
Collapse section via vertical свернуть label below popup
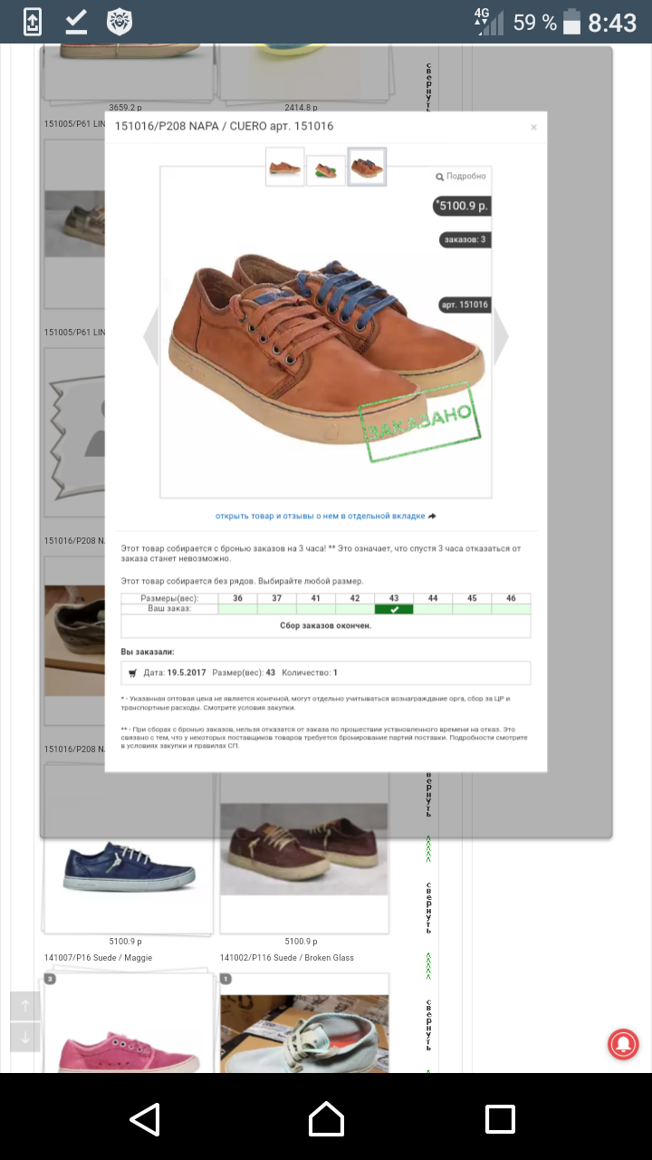point(429,907)
